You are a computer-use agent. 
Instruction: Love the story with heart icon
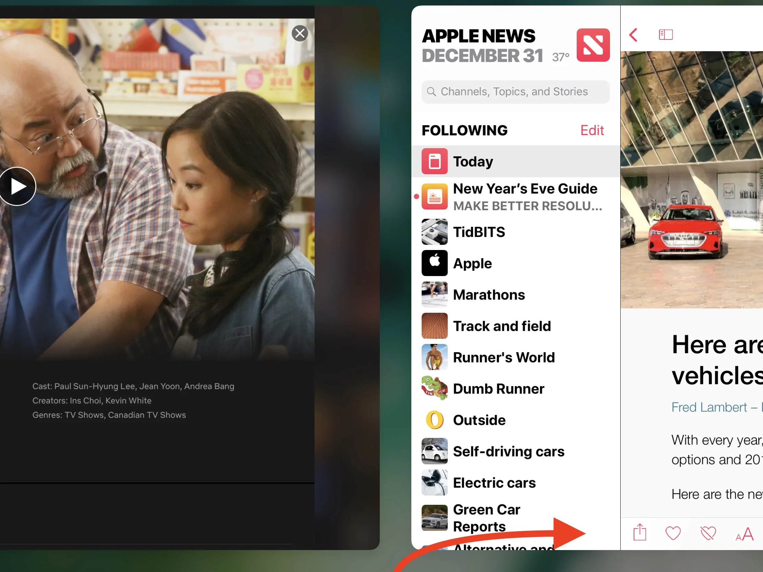click(x=673, y=534)
